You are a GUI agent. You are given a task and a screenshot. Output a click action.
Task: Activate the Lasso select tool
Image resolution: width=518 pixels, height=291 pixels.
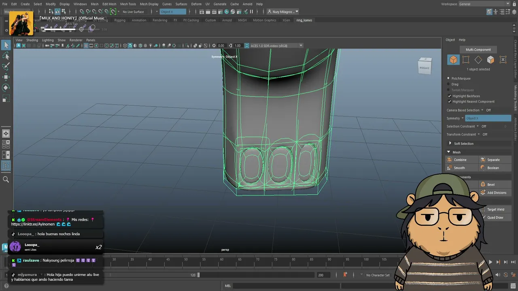click(6, 56)
